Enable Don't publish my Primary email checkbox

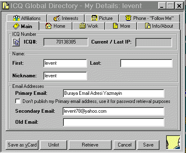pos(18,101)
